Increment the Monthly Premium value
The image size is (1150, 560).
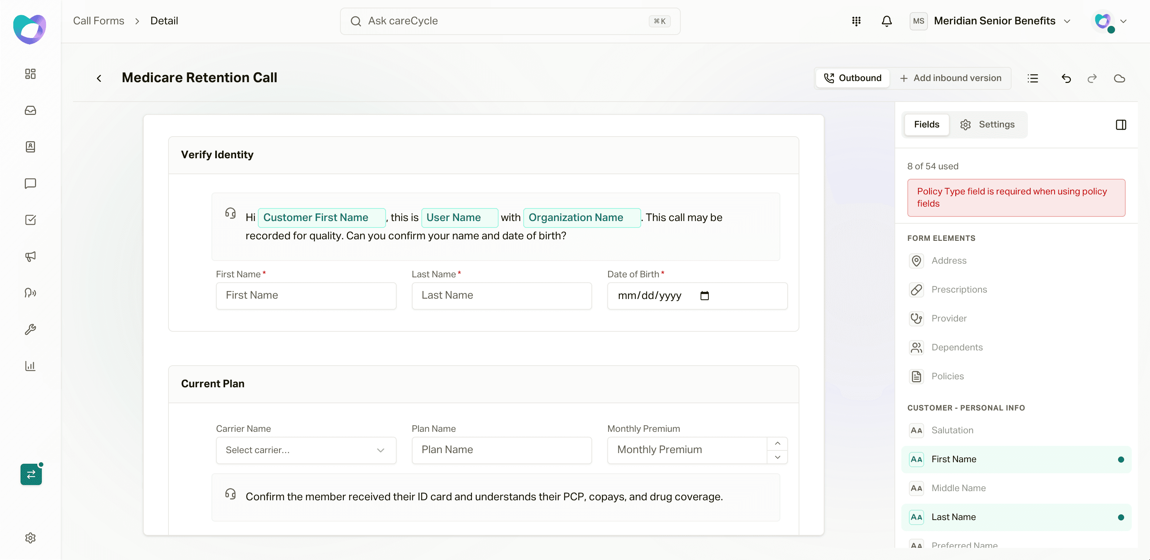point(777,444)
